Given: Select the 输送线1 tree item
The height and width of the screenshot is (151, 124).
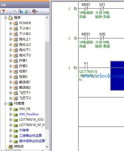Looking at the screenshot, I should coord(25,82).
